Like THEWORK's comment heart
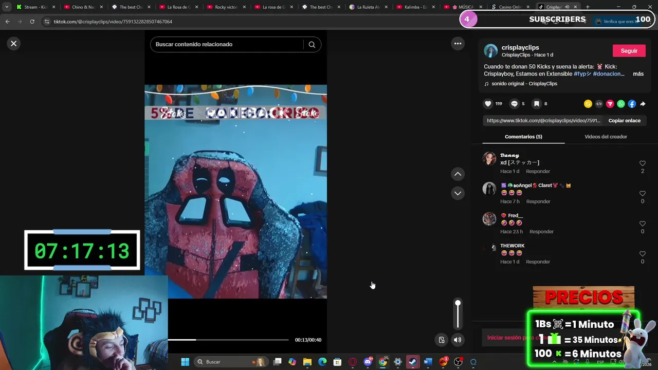The height and width of the screenshot is (370, 658). pyautogui.click(x=642, y=254)
